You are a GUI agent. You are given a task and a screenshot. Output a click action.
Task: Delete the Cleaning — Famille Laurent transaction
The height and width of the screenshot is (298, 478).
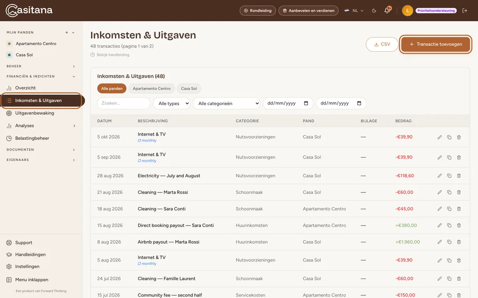click(x=459, y=279)
